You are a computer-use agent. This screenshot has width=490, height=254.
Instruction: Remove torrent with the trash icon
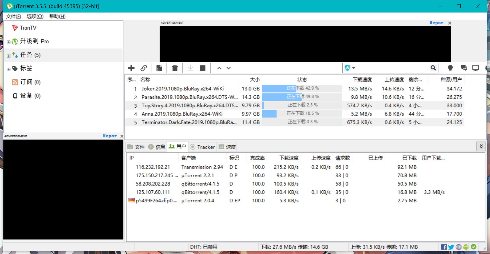pyautogui.click(x=175, y=68)
